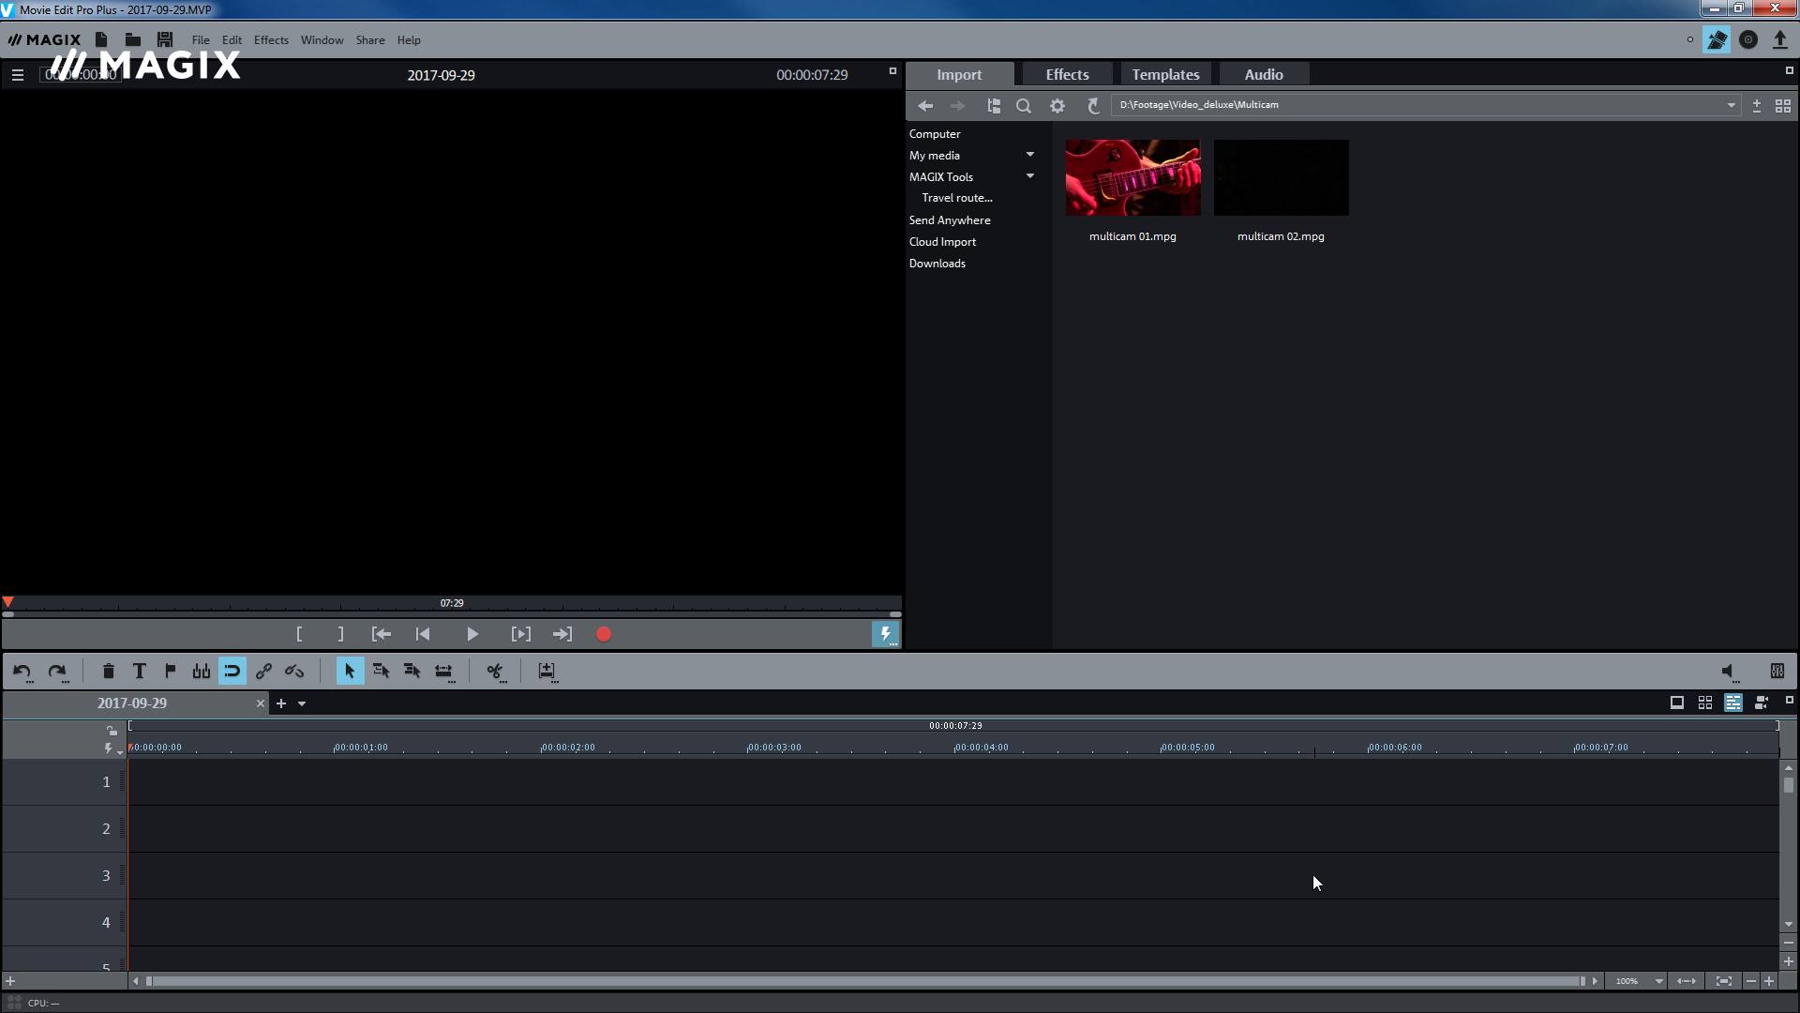Toggle the storyboard view icon
The height and width of the screenshot is (1013, 1800).
click(x=1675, y=703)
